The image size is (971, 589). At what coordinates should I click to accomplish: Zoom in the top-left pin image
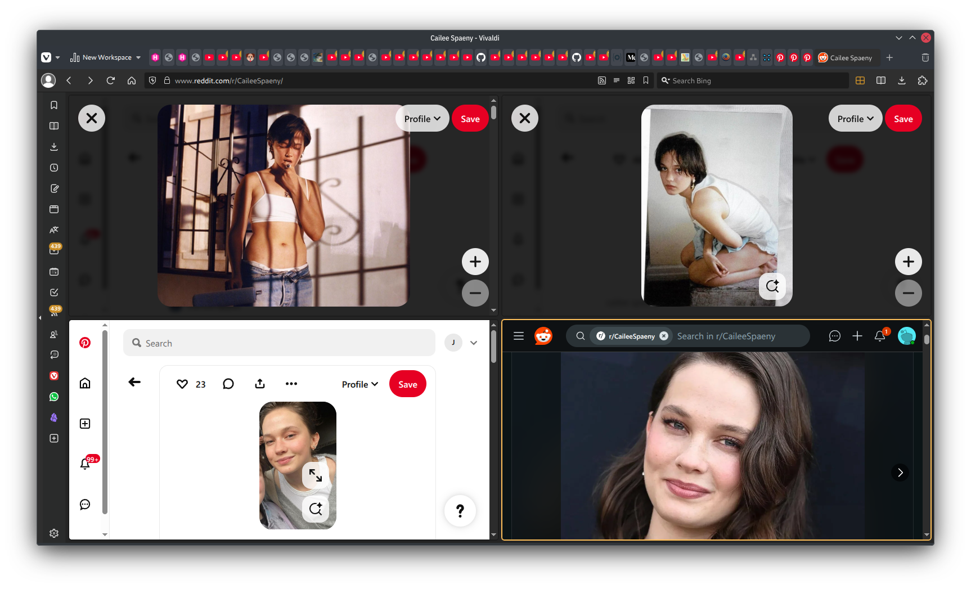click(475, 262)
